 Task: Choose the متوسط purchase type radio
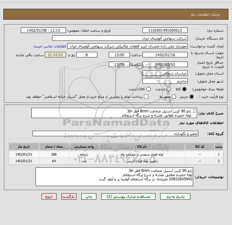point(174,97)
